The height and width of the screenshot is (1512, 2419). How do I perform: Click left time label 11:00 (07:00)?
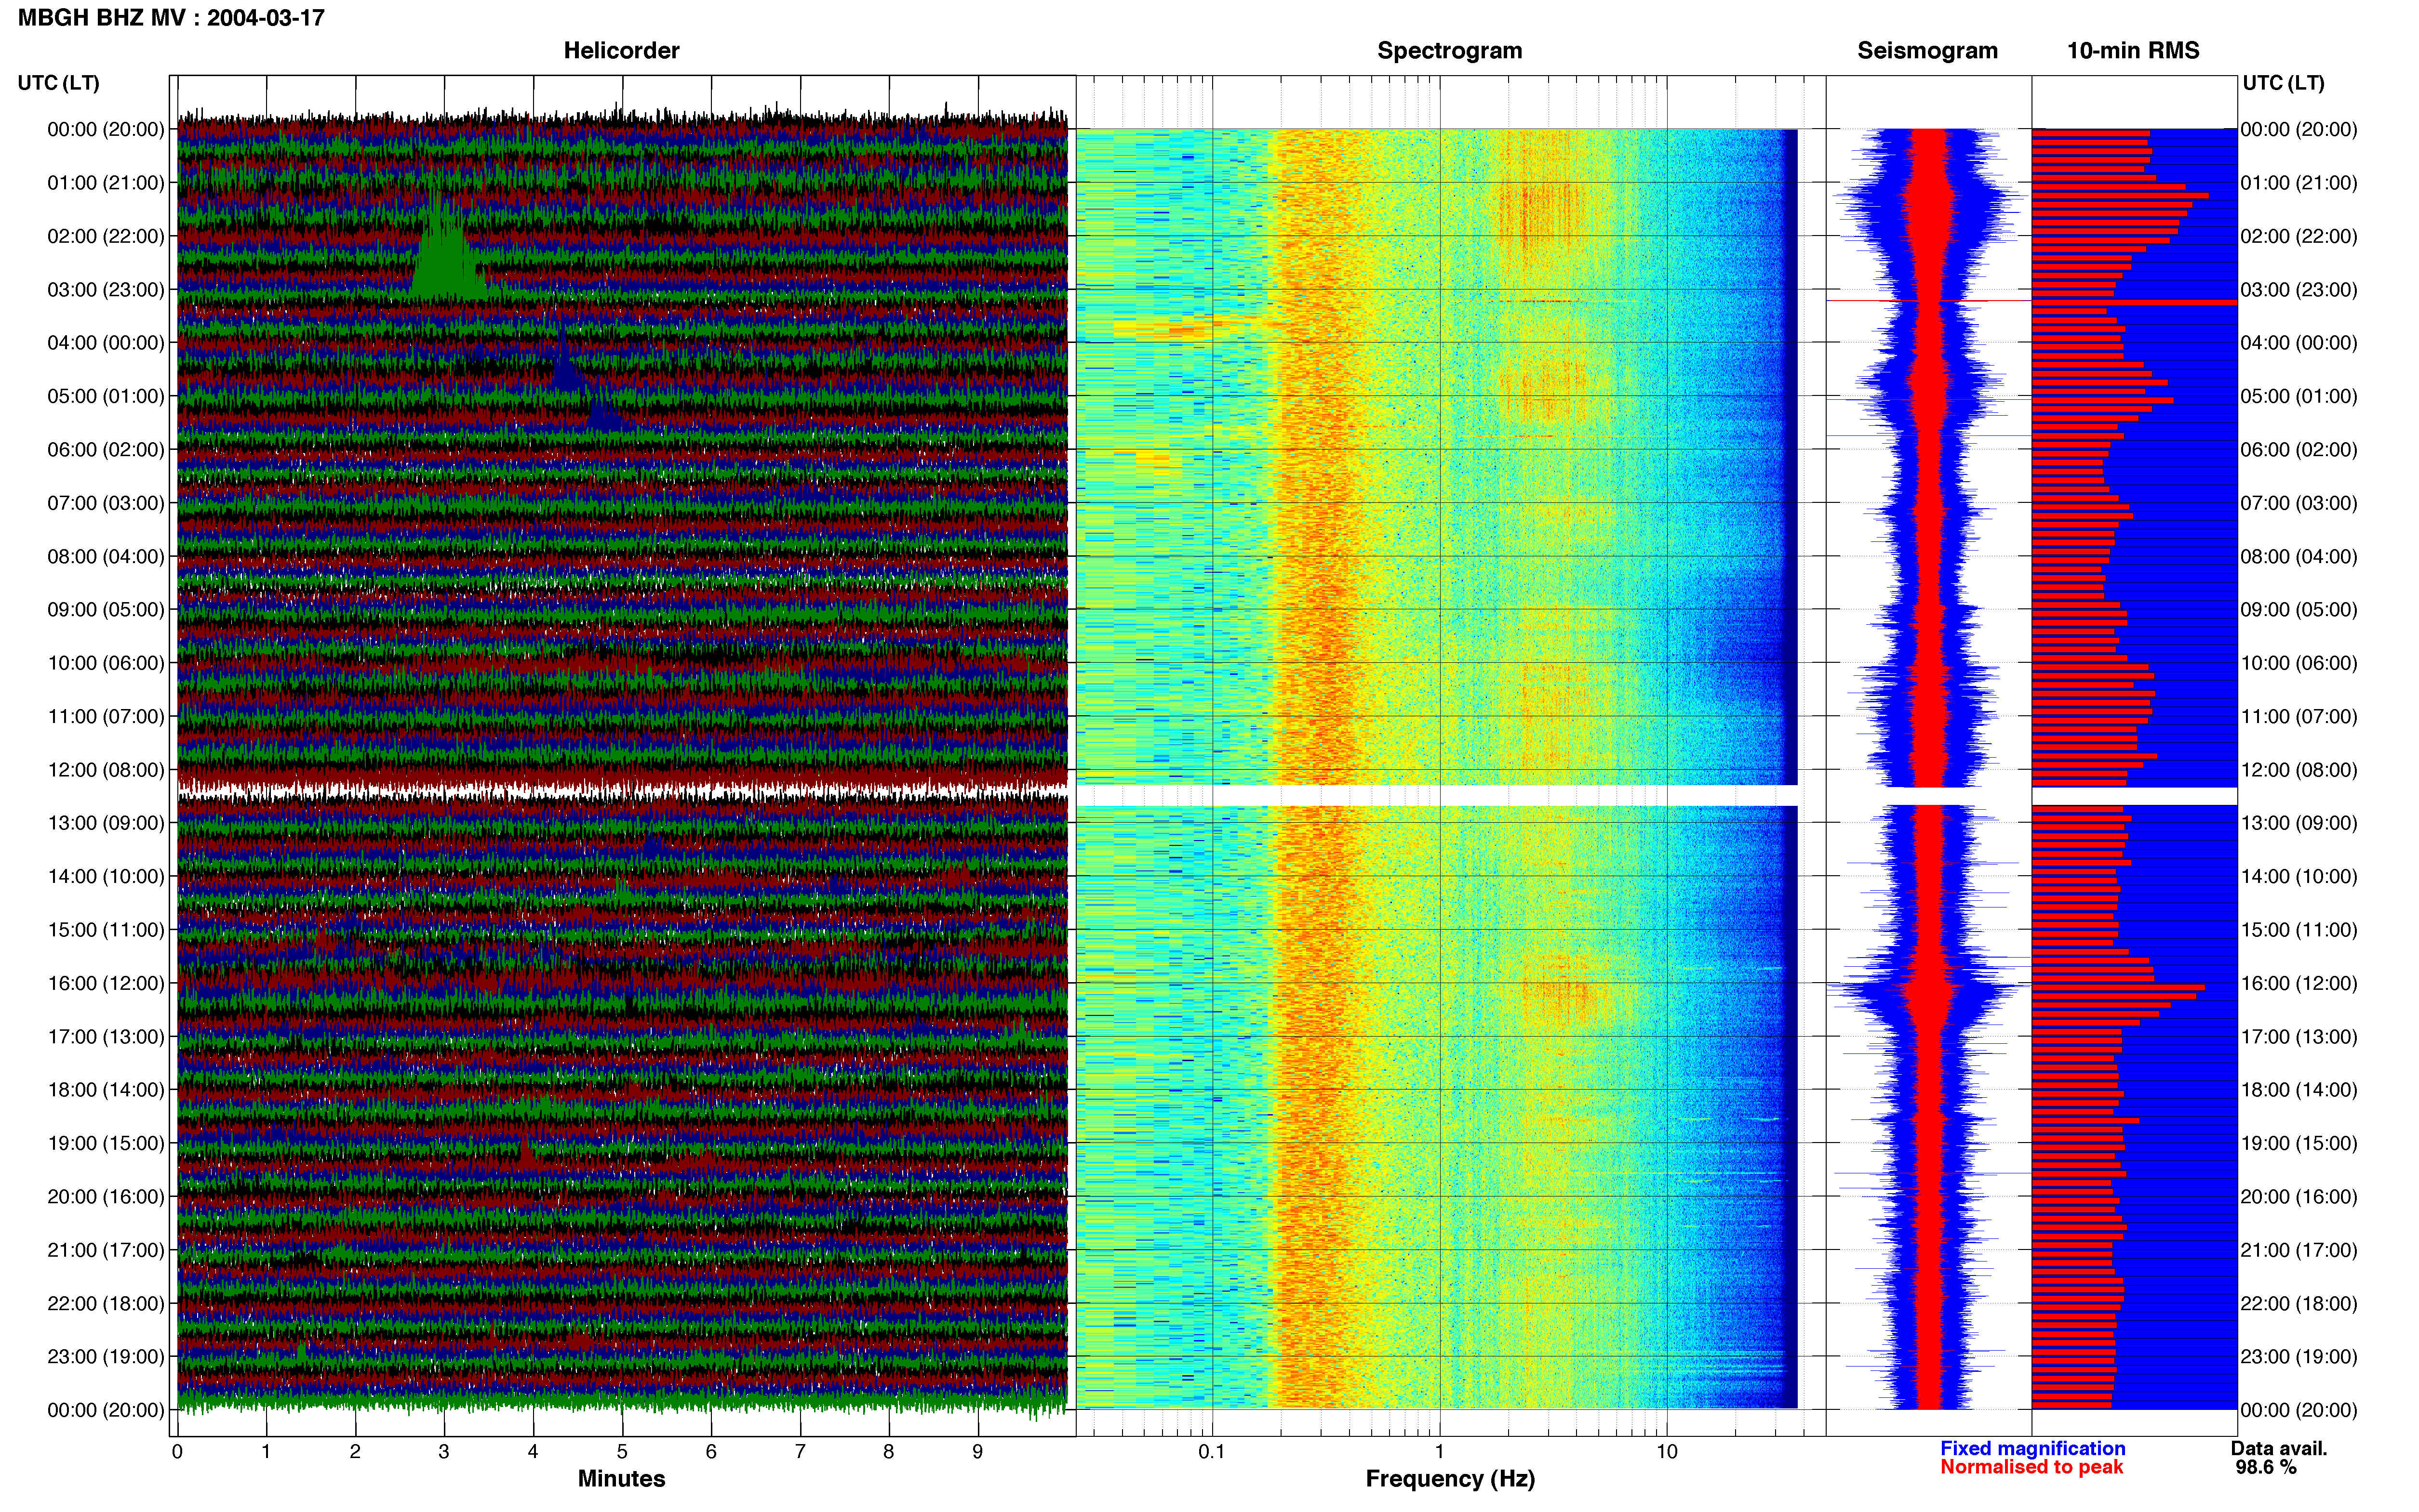coord(105,716)
